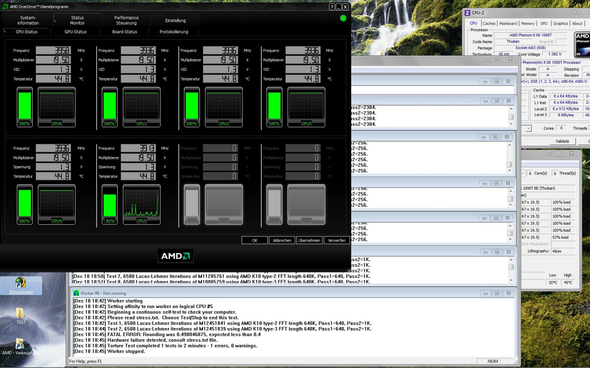Click the AMD logo below the OverDrive buttons
This screenshot has width=590, height=368.
point(175,256)
